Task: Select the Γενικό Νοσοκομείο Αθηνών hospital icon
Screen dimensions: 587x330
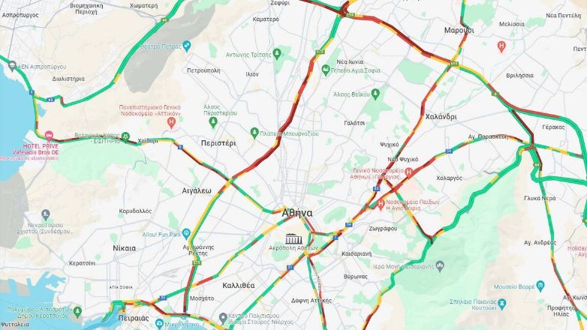Action: (x=409, y=172)
